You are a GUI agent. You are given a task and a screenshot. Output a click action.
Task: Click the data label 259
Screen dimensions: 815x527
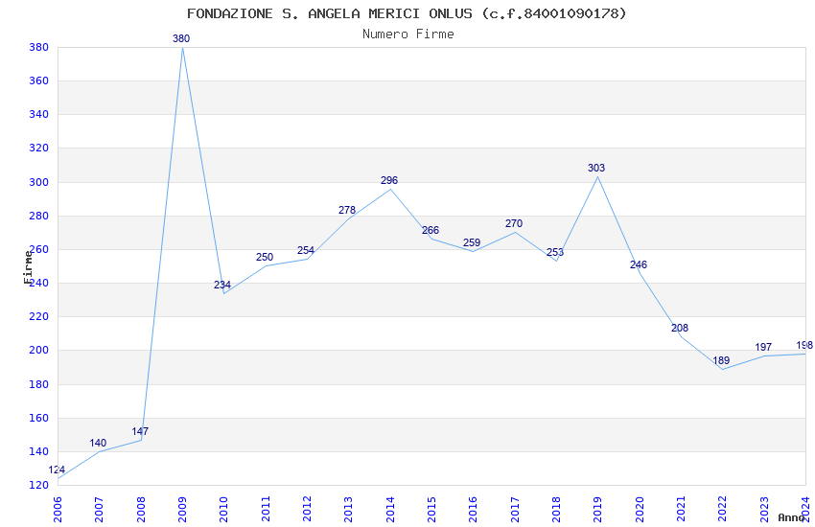click(472, 242)
